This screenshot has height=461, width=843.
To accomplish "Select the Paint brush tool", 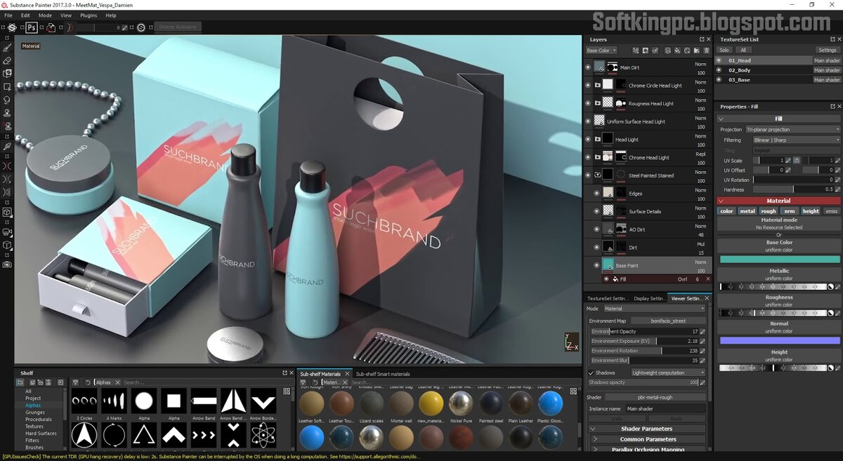I will tap(7, 48).
